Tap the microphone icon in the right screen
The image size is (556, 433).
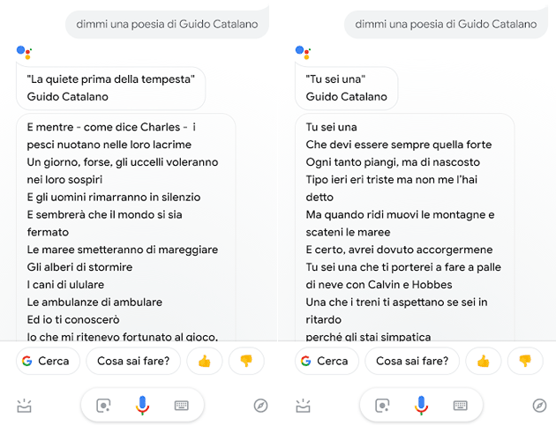421,406
